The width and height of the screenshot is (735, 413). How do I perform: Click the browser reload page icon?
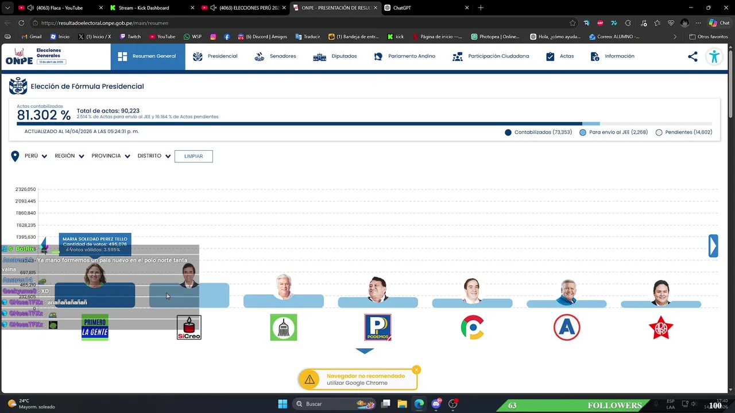[x=21, y=23]
